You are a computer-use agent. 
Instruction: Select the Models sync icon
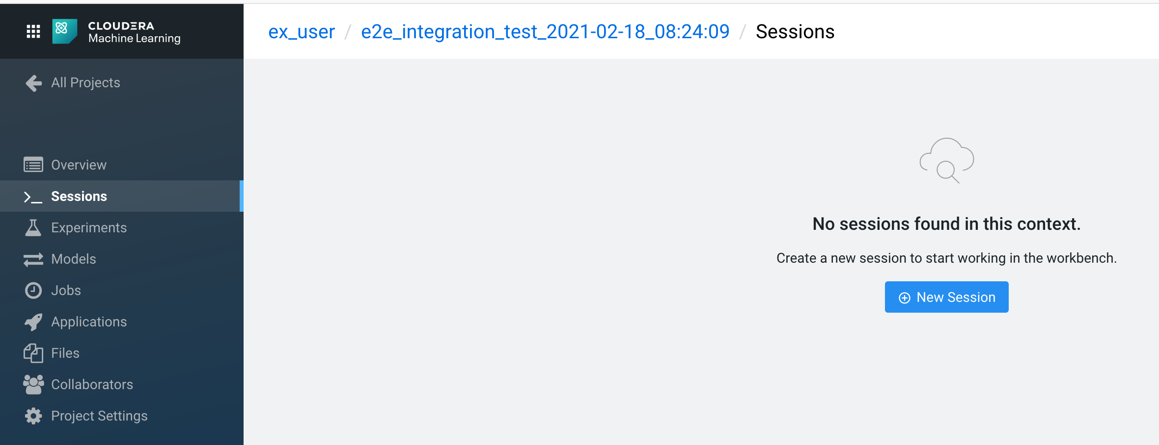click(x=33, y=259)
